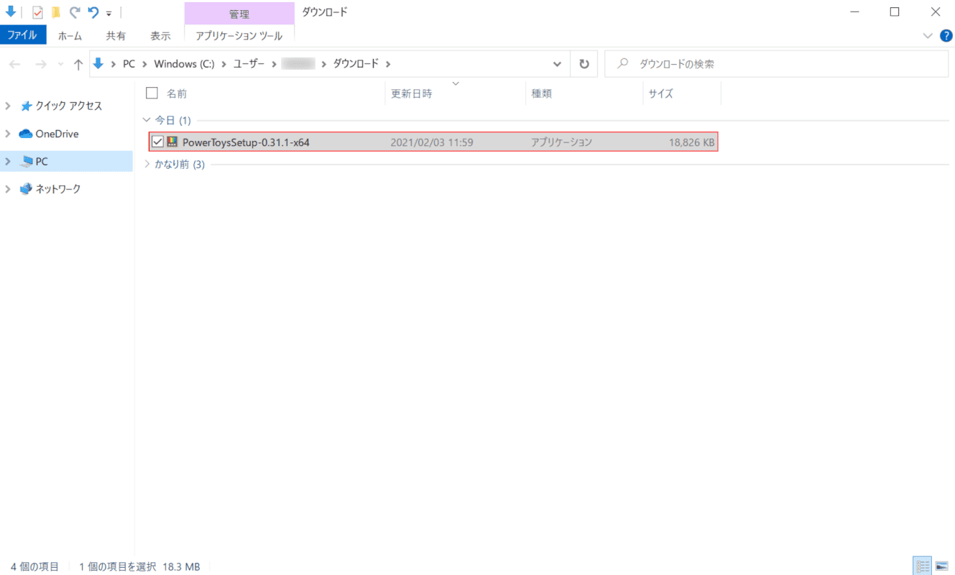
Task: Collapse the 今日 (1) group
Action: point(147,120)
